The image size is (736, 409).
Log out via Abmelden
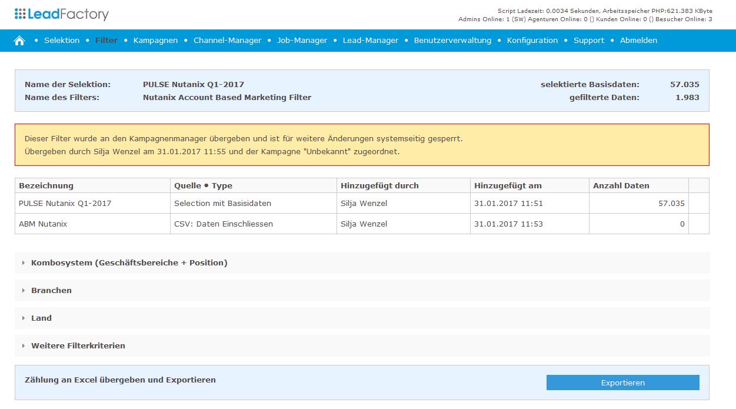(638, 41)
